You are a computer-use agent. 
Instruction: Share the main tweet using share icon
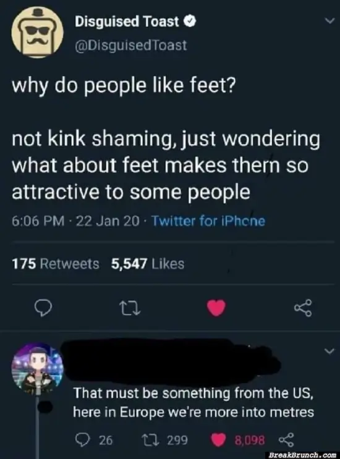304,308
